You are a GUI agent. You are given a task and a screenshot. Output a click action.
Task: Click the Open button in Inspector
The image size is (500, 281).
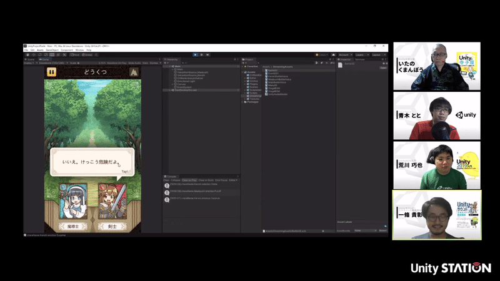(x=383, y=68)
